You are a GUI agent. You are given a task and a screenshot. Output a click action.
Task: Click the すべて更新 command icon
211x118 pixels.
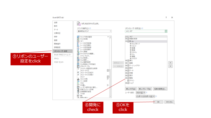pos(78,51)
